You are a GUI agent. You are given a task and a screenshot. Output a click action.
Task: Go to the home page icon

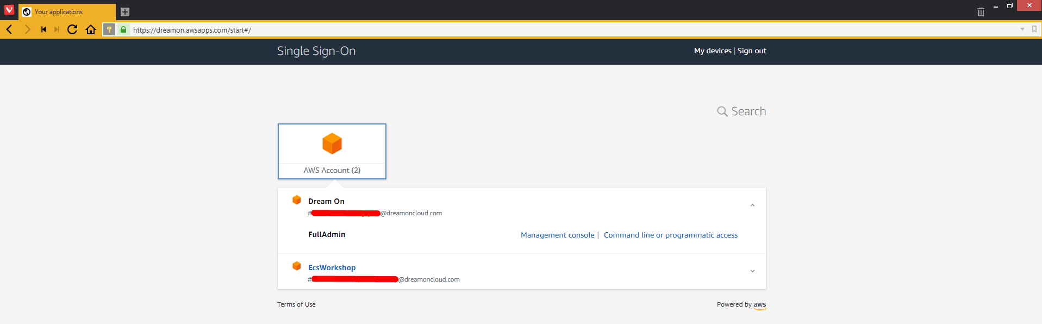tap(91, 29)
